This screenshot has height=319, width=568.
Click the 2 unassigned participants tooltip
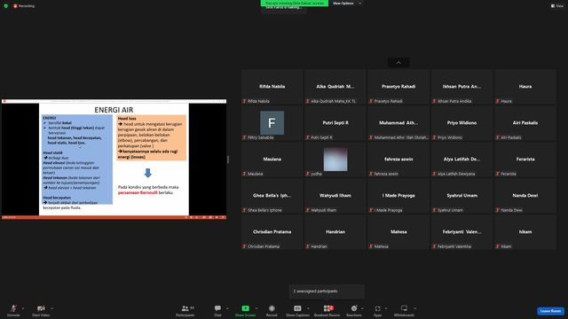click(327, 292)
